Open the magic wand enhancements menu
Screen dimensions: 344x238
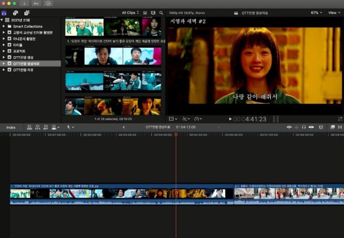click(x=186, y=119)
